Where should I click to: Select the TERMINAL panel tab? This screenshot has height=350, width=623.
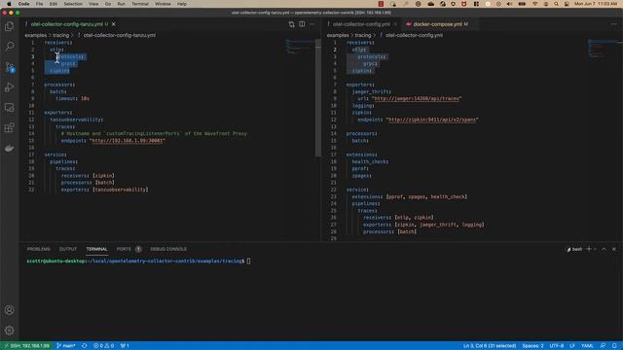[x=97, y=249]
